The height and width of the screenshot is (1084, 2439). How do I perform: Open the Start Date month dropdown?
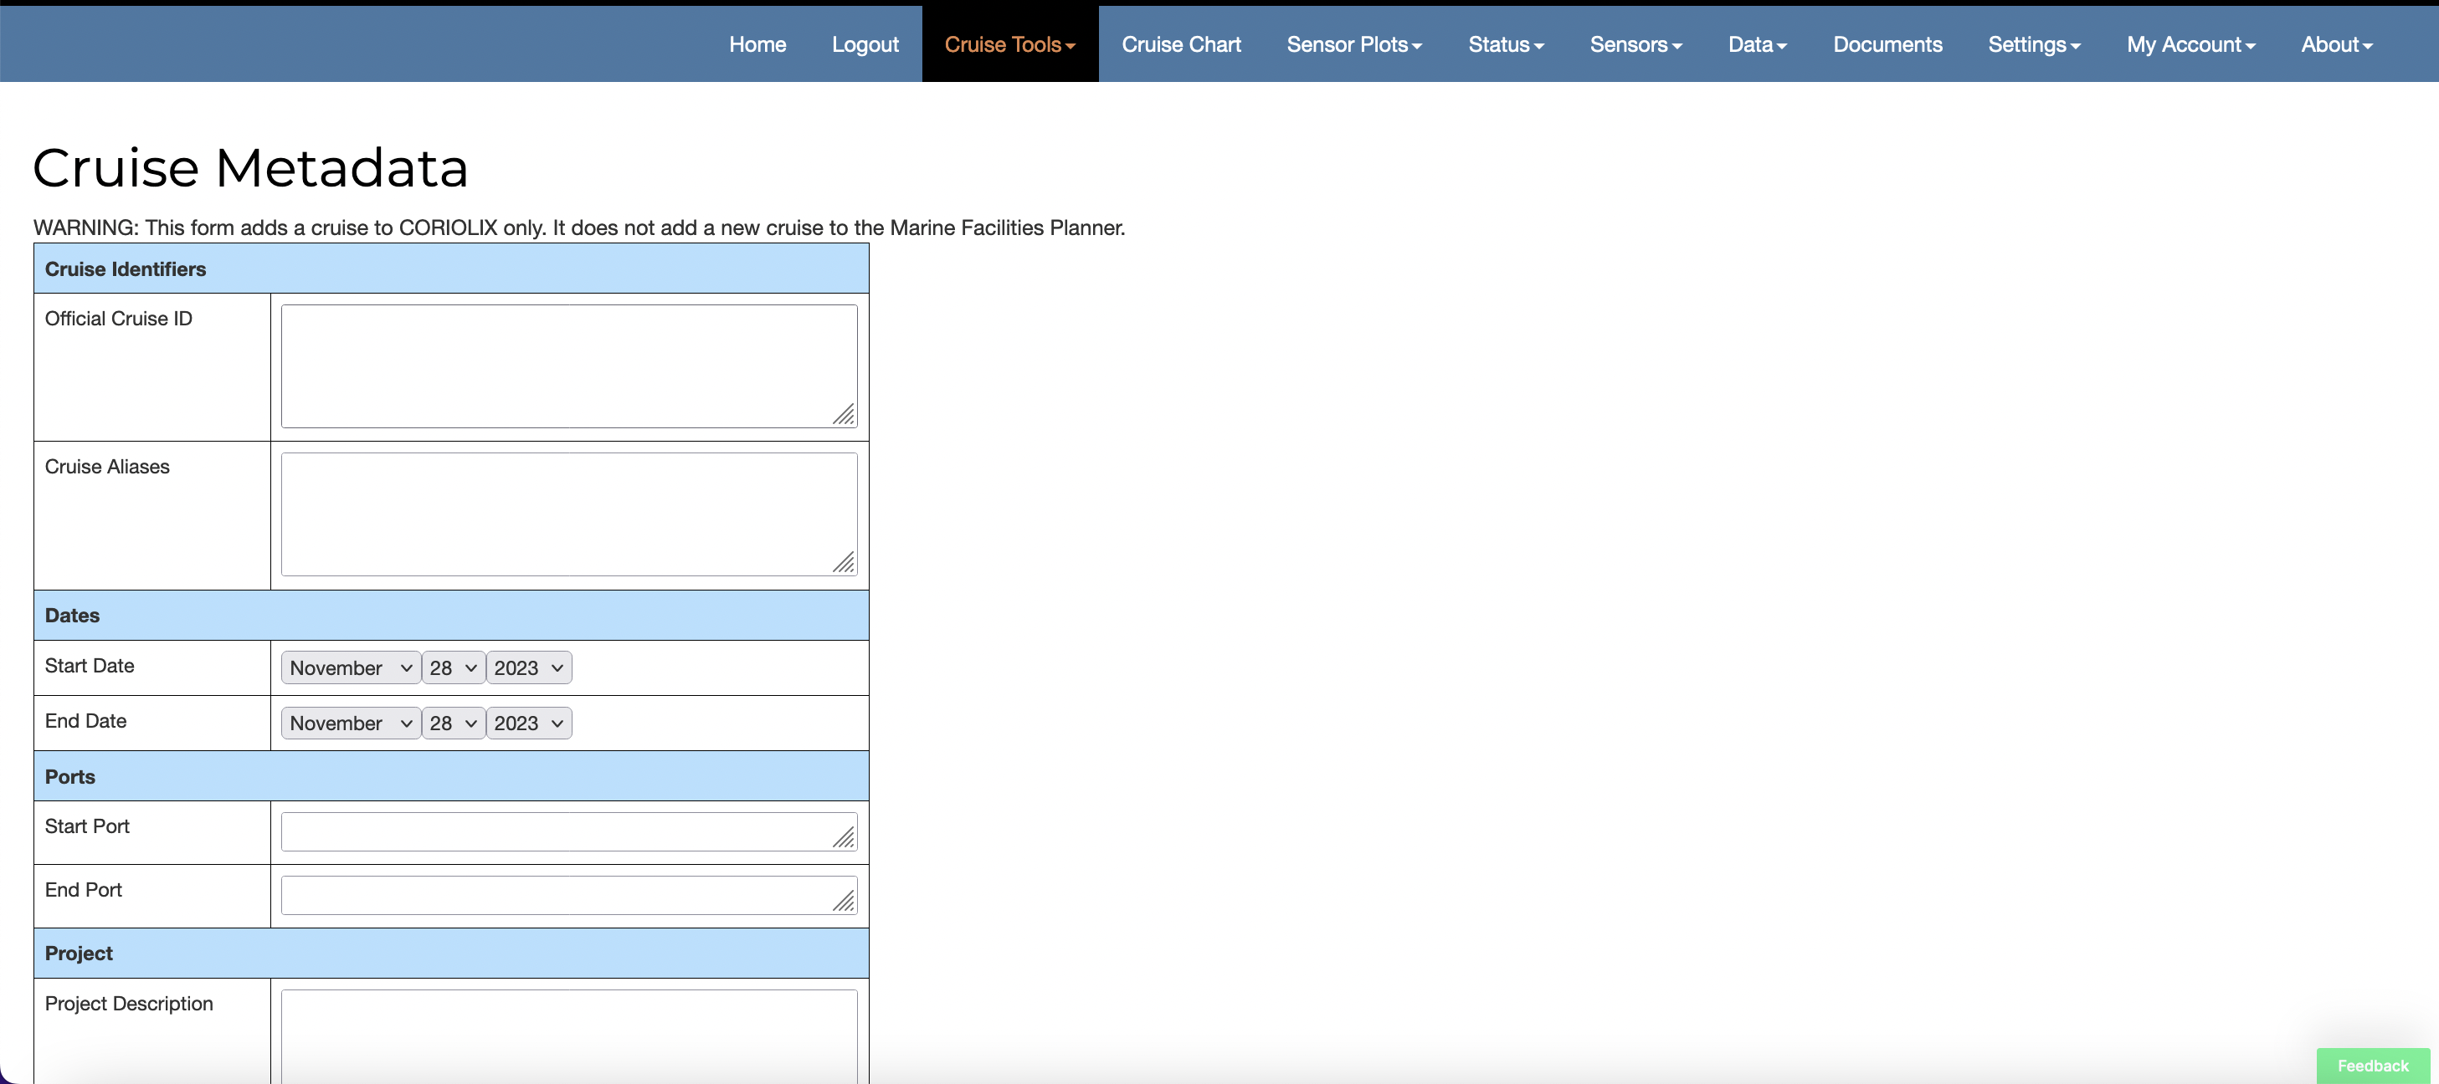[x=351, y=667]
